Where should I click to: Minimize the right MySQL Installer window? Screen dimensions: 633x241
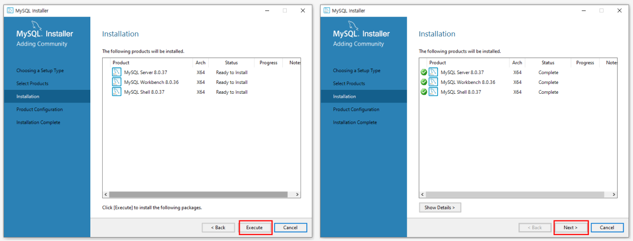[583, 10]
